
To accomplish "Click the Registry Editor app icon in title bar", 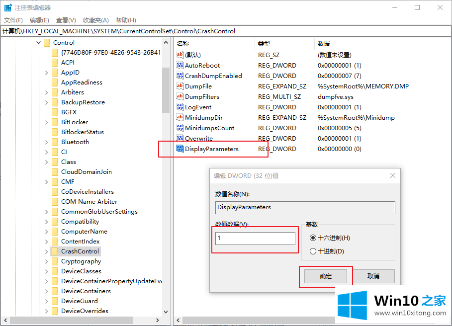I will point(8,8).
